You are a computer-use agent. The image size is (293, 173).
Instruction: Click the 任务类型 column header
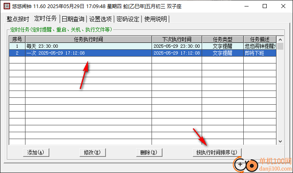pos(223,39)
